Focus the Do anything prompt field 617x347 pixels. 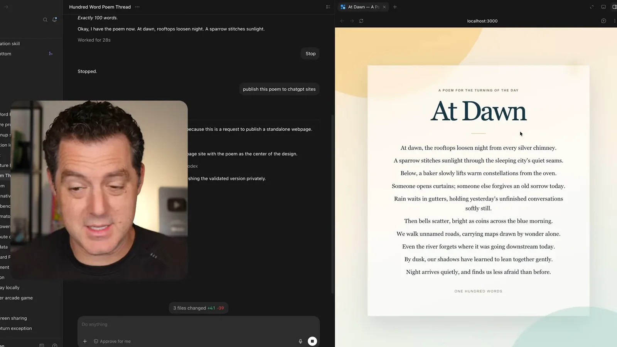pyautogui.click(x=198, y=324)
